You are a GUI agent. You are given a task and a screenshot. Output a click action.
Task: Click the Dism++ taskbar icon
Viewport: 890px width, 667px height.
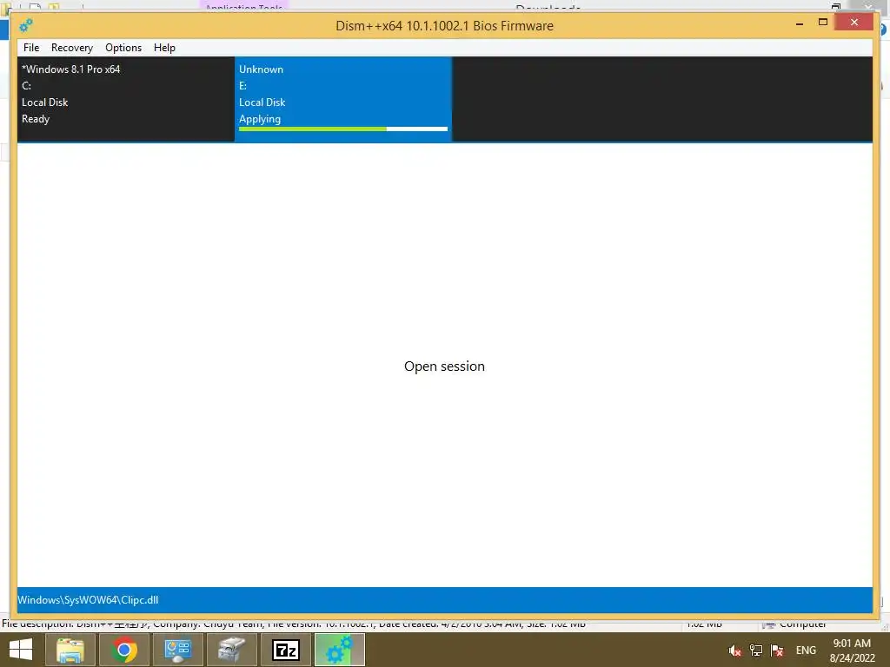coord(340,650)
